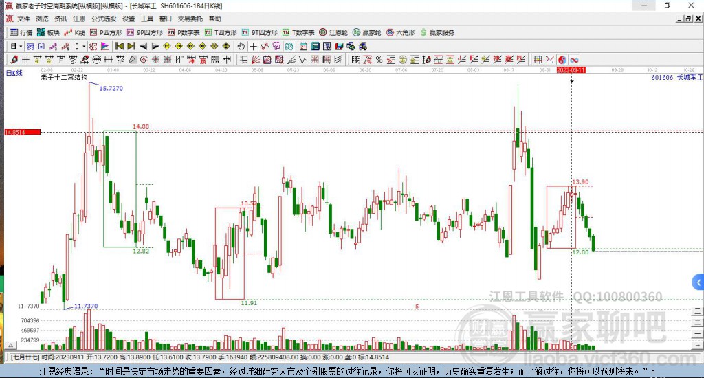Switch to K线 candlestick view

coord(74,32)
